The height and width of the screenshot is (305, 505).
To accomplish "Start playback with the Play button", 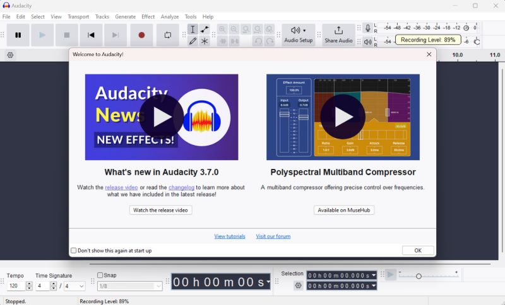I will (42, 35).
